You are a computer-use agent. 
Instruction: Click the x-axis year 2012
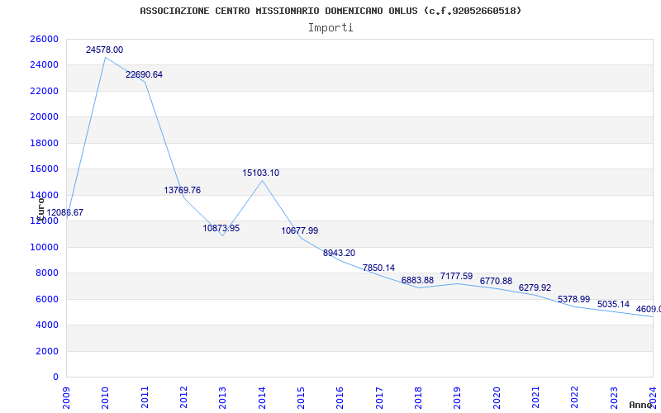(183, 398)
